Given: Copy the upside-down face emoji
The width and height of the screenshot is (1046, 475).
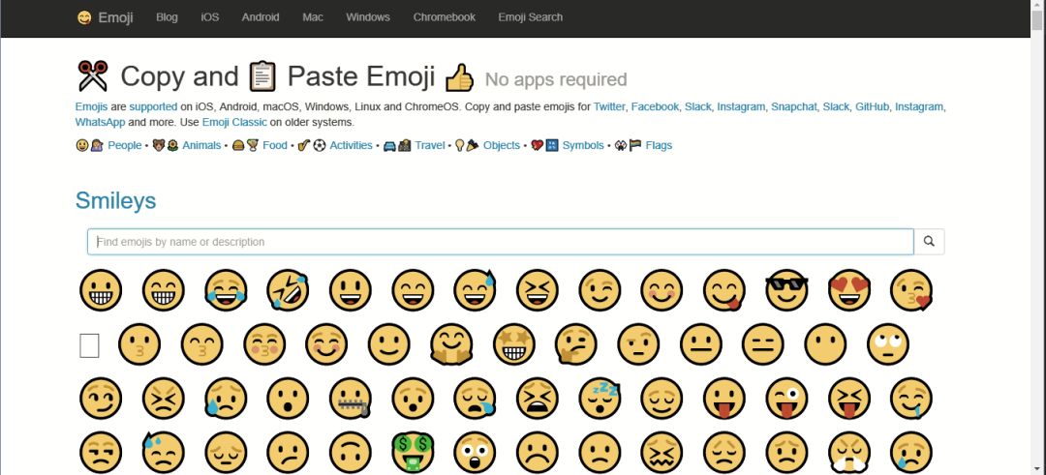Looking at the screenshot, I should coord(351,453).
